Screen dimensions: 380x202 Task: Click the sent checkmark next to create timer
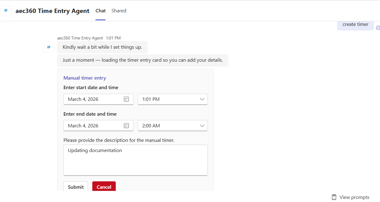pyautogui.click(x=378, y=28)
